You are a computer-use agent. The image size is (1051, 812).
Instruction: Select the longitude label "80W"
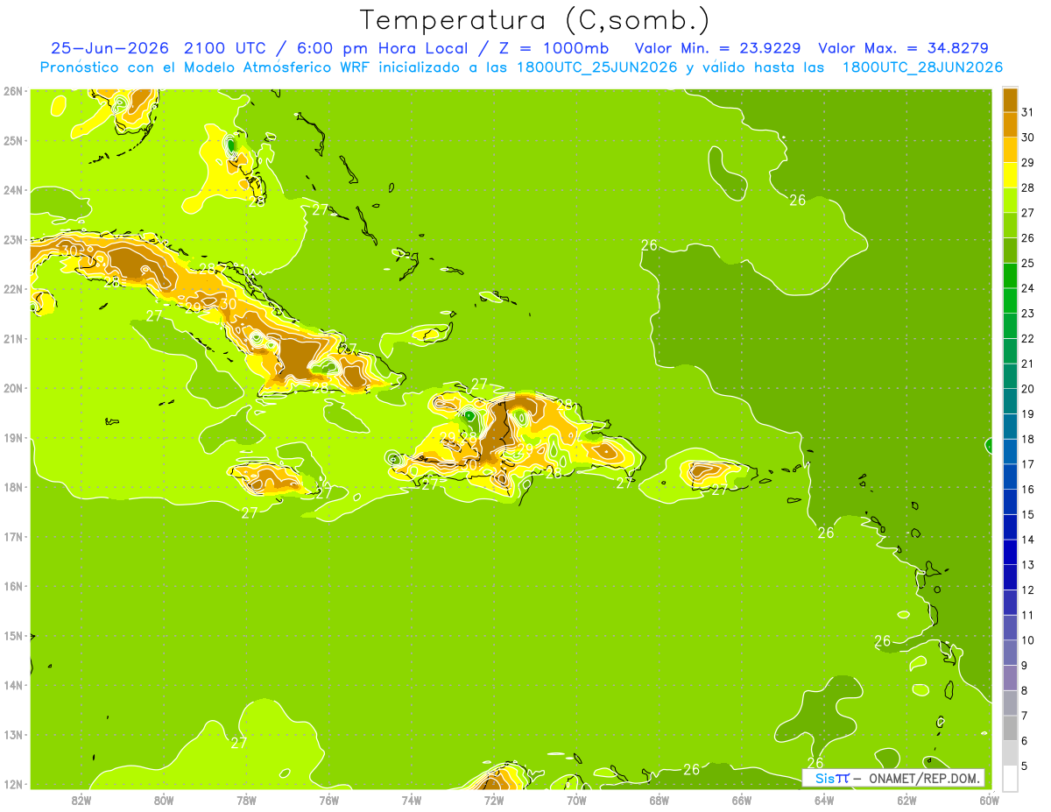[163, 800]
